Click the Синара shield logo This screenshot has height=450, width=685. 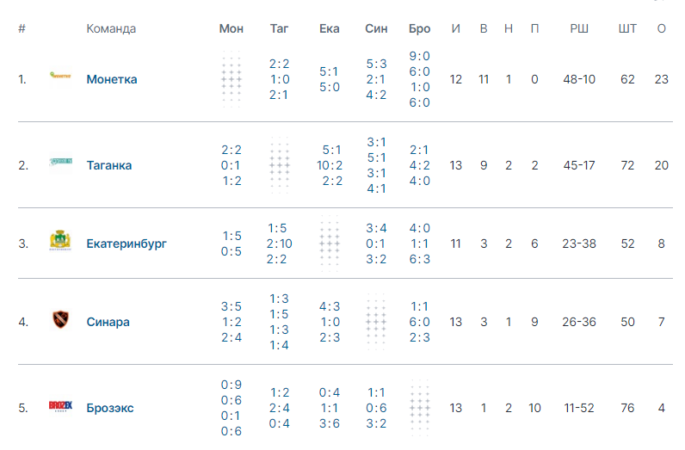tap(61, 319)
